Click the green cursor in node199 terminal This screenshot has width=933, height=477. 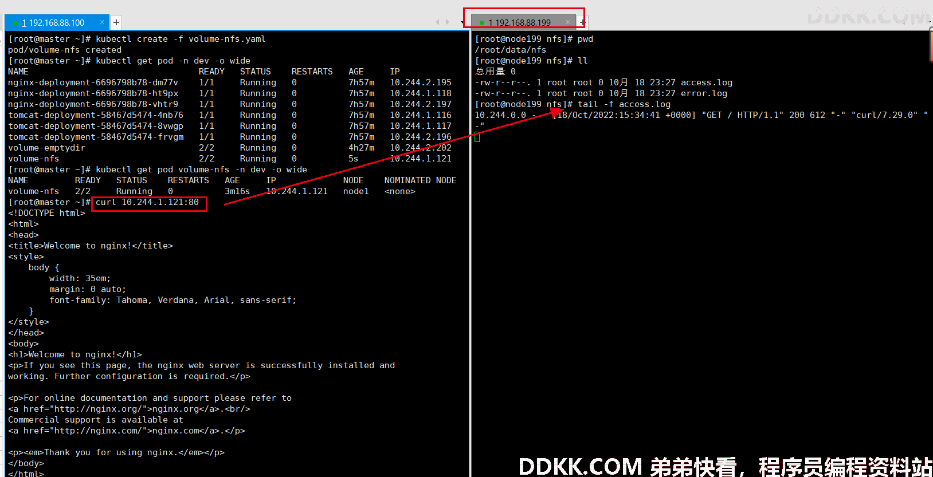477,137
